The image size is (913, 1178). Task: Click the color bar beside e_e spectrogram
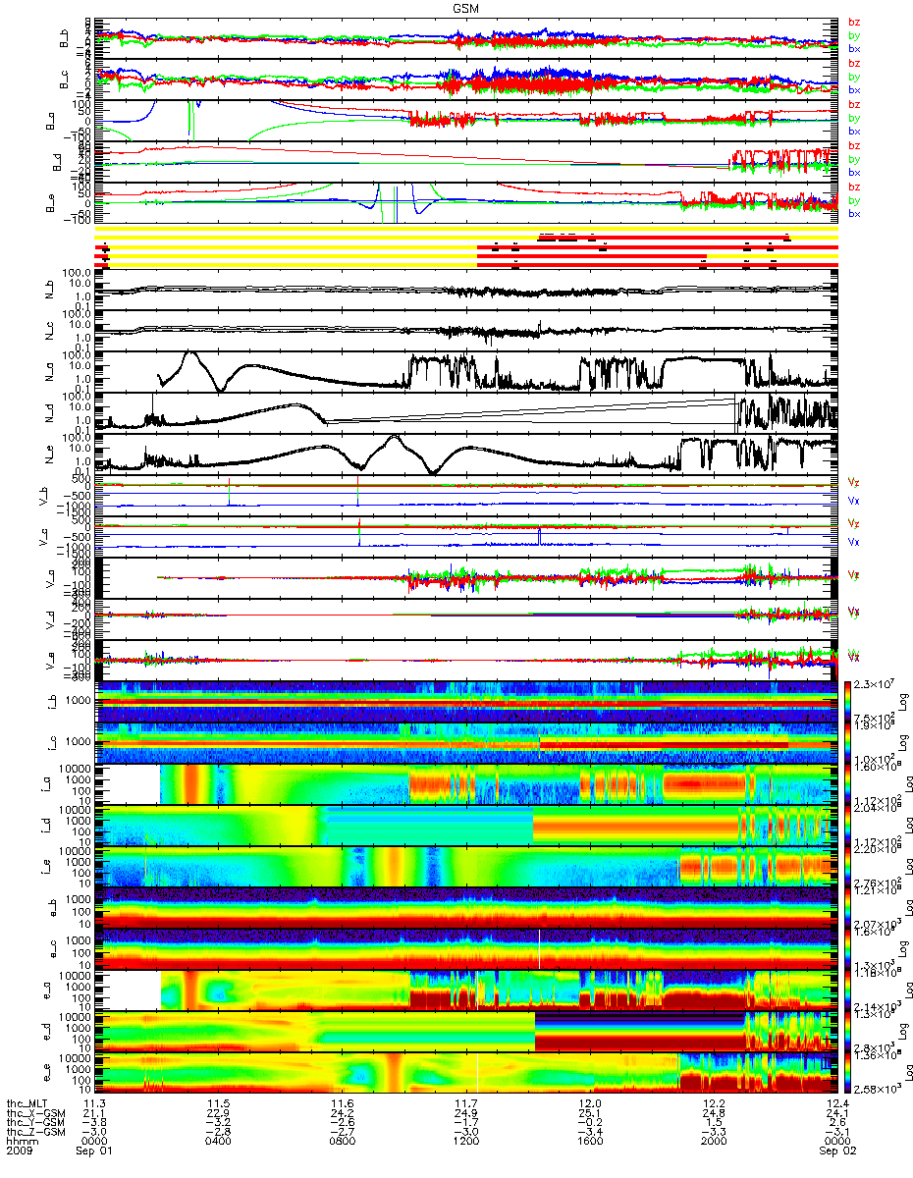point(850,1074)
